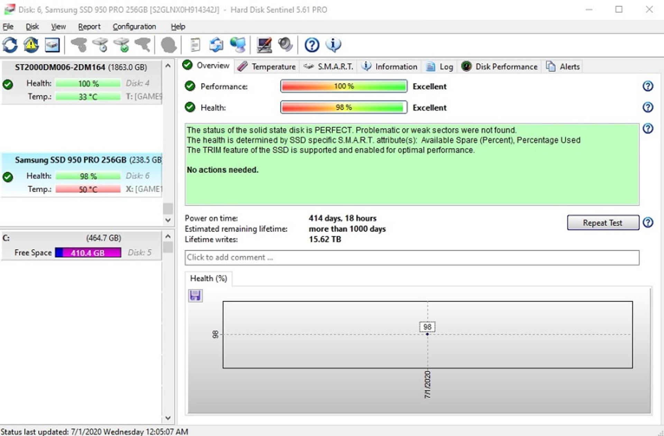Save the health graph with floppy icon
The image size is (664, 436).
195,296
